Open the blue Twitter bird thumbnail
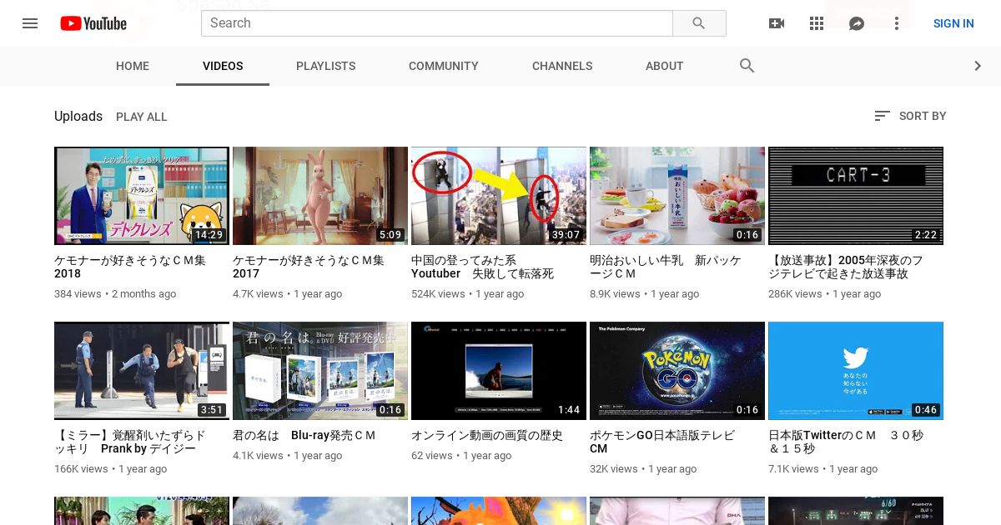1001x525 pixels. coord(856,371)
